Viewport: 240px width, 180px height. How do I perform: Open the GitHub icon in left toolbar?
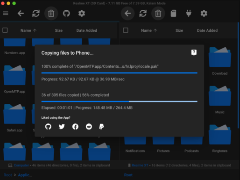(66, 14)
